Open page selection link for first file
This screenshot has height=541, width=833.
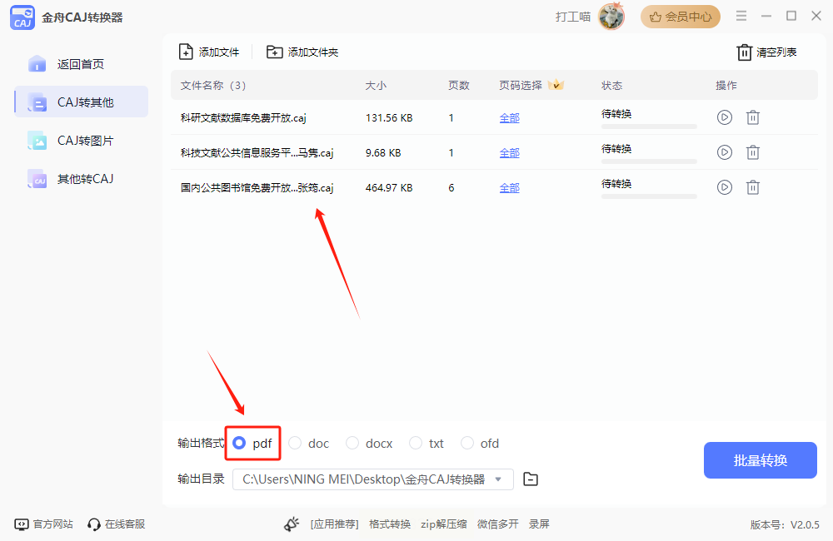click(x=510, y=118)
